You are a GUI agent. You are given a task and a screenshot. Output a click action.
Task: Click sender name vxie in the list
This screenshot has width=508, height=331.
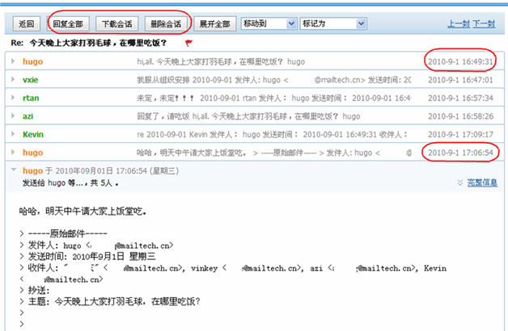pos(30,79)
